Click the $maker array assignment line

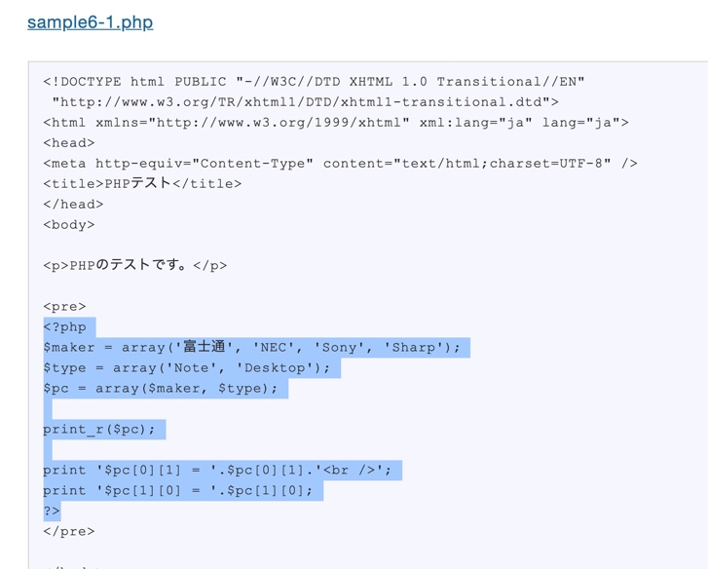click(251, 347)
